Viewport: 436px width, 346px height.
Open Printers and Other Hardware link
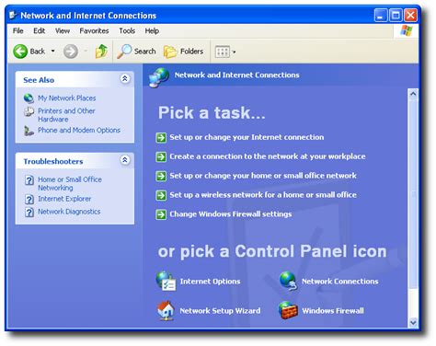(66, 115)
